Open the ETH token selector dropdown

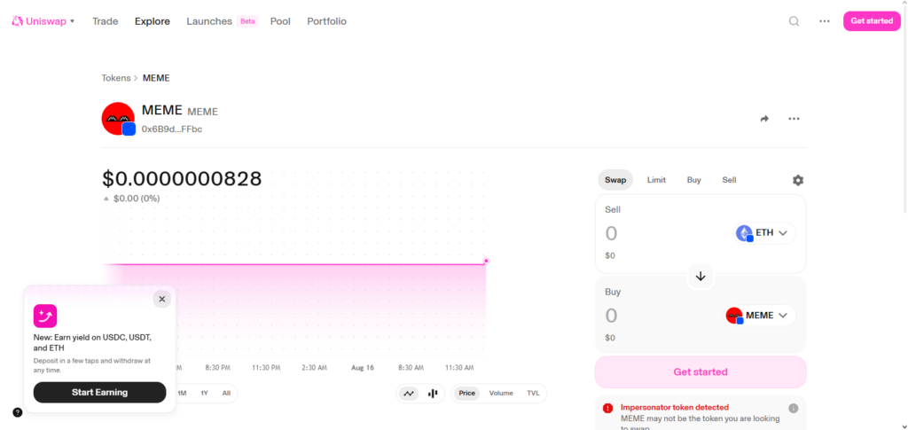click(763, 233)
